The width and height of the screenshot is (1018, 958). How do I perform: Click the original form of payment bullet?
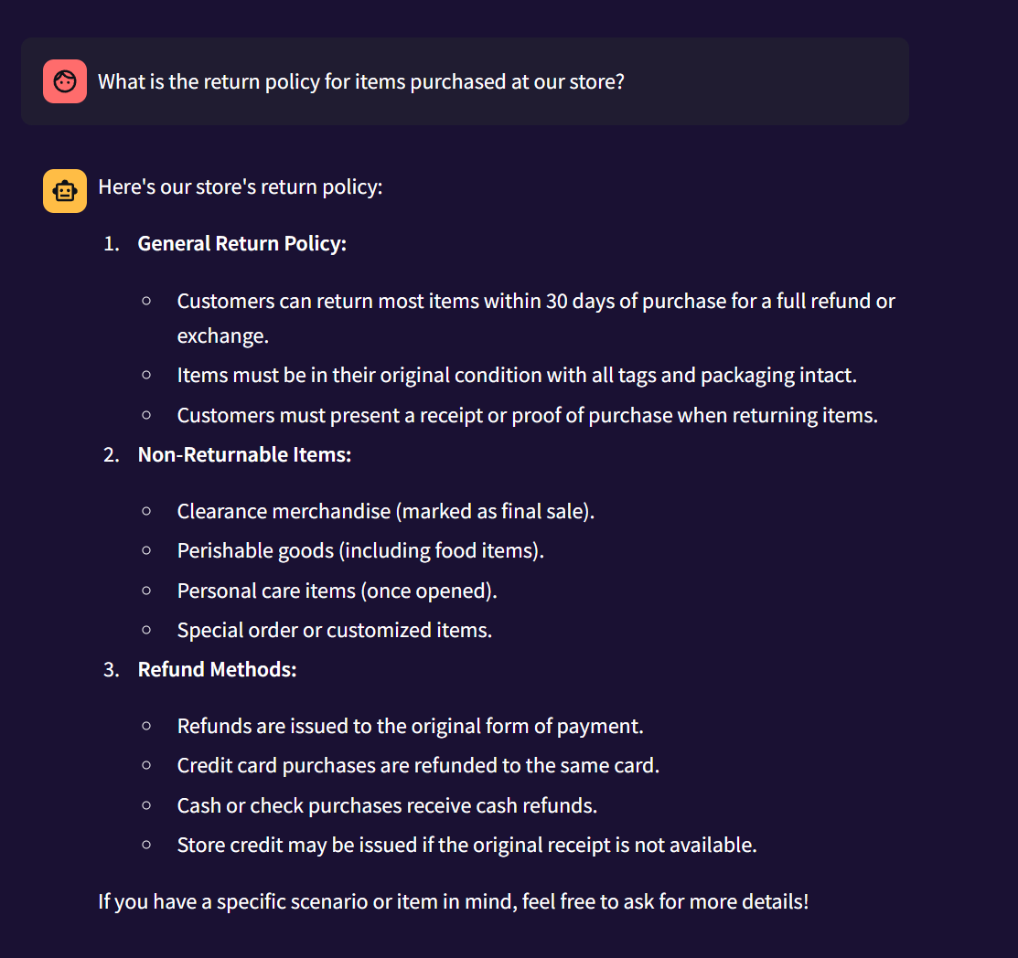410,726
